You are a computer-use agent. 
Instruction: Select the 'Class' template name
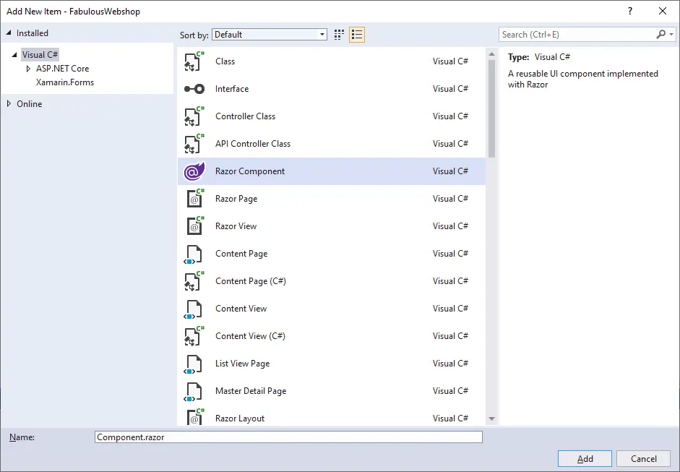pyautogui.click(x=225, y=61)
